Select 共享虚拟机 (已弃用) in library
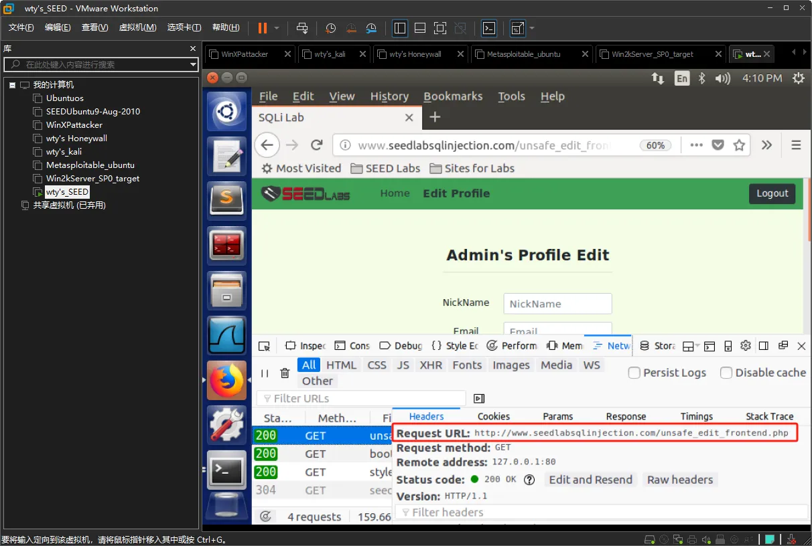The image size is (812, 546). [x=70, y=205]
